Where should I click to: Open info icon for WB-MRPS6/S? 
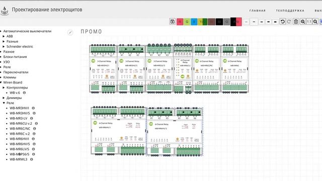click(34, 154)
